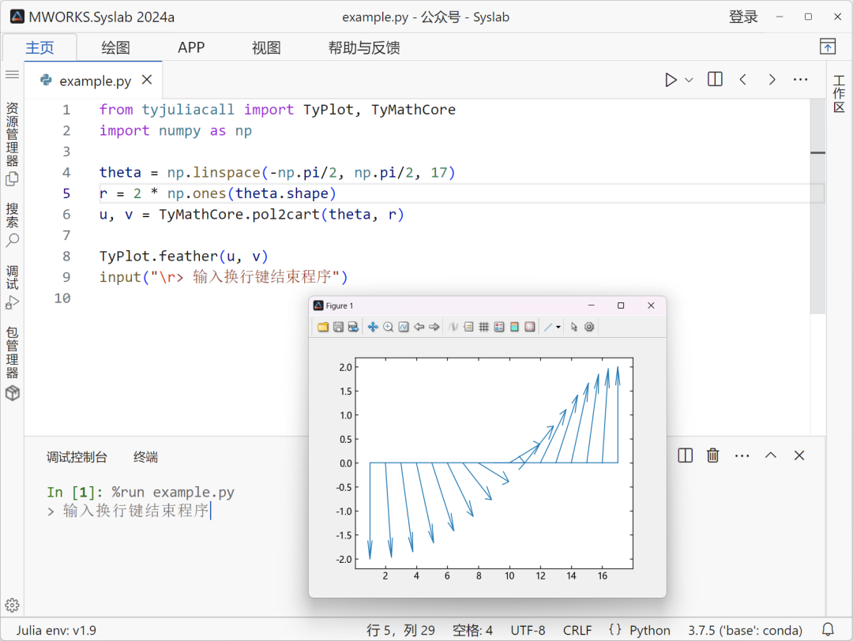This screenshot has width=853, height=641.
Task: Save the figure using the save icon
Action: tap(336, 326)
